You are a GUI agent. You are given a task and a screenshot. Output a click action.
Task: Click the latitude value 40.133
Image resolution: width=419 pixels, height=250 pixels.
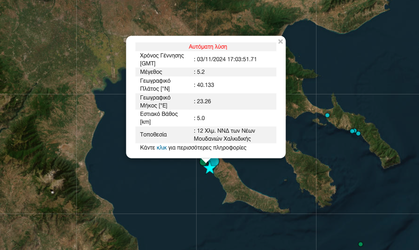tap(206, 85)
